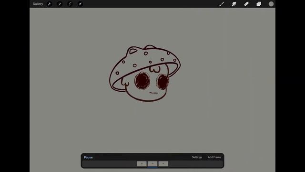This screenshot has width=305, height=172.
Task: Select the last frame thumbnail in timeline
Action: click(163, 163)
